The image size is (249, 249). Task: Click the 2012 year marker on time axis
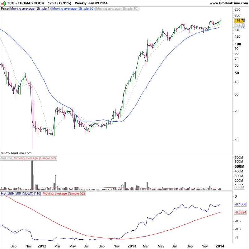(42, 246)
